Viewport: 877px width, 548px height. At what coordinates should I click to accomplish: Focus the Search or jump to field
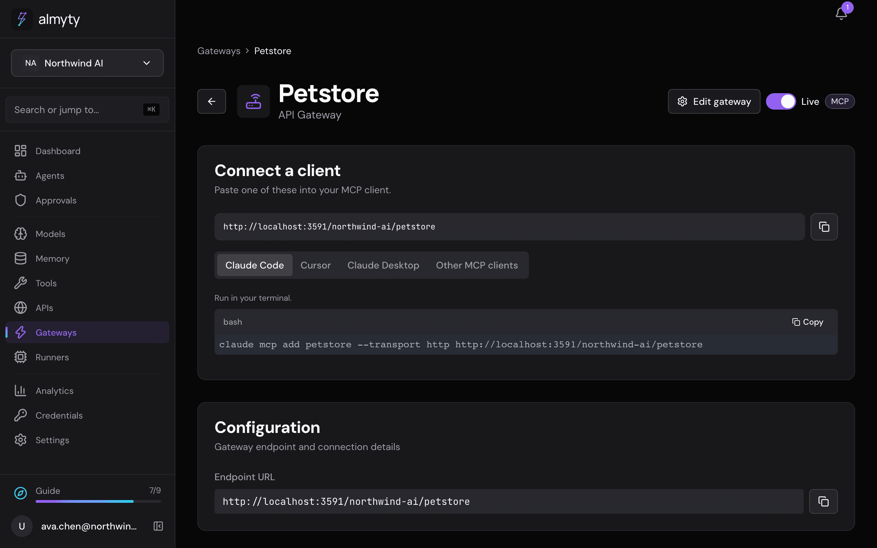(87, 110)
